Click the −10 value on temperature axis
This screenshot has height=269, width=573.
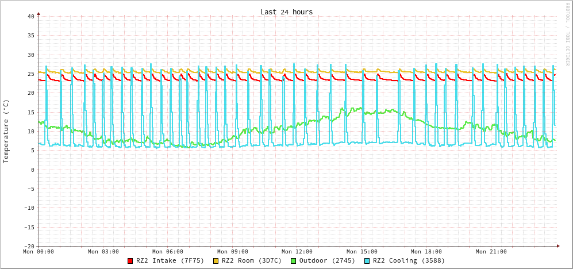(29, 208)
